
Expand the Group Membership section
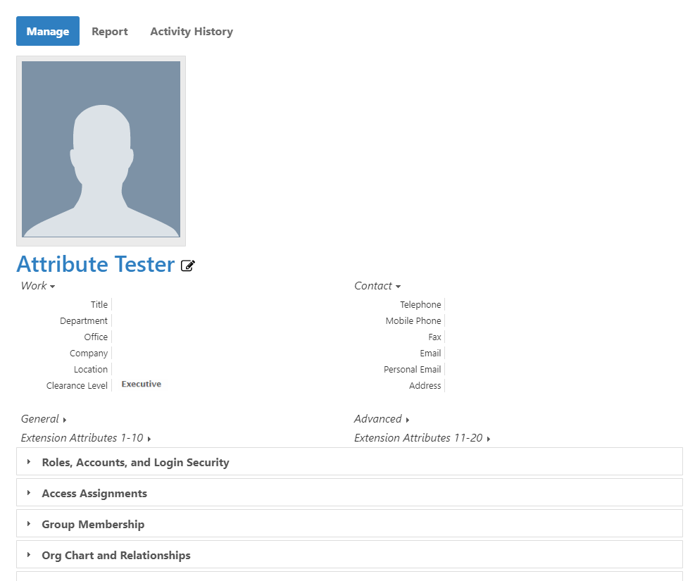click(x=93, y=524)
